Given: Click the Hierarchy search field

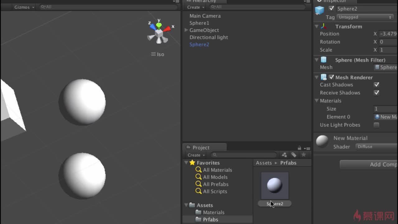Looking at the screenshot, I should pos(257,7).
